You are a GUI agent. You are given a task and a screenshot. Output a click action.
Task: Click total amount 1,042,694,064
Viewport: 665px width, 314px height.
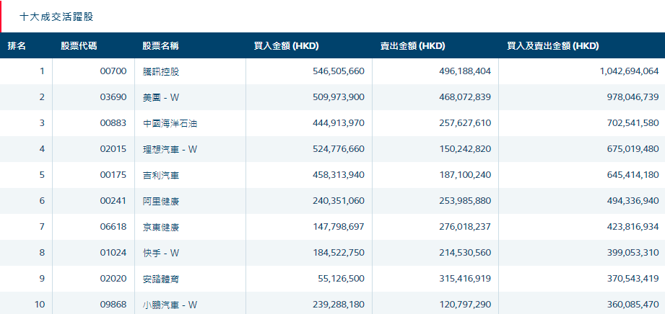[630, 71]
